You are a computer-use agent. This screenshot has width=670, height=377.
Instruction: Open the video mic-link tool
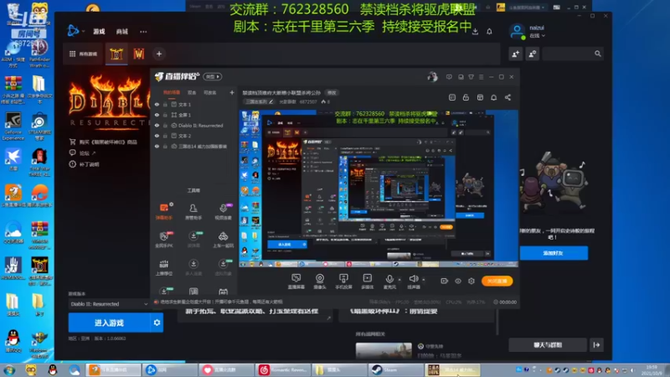[223, 212]
